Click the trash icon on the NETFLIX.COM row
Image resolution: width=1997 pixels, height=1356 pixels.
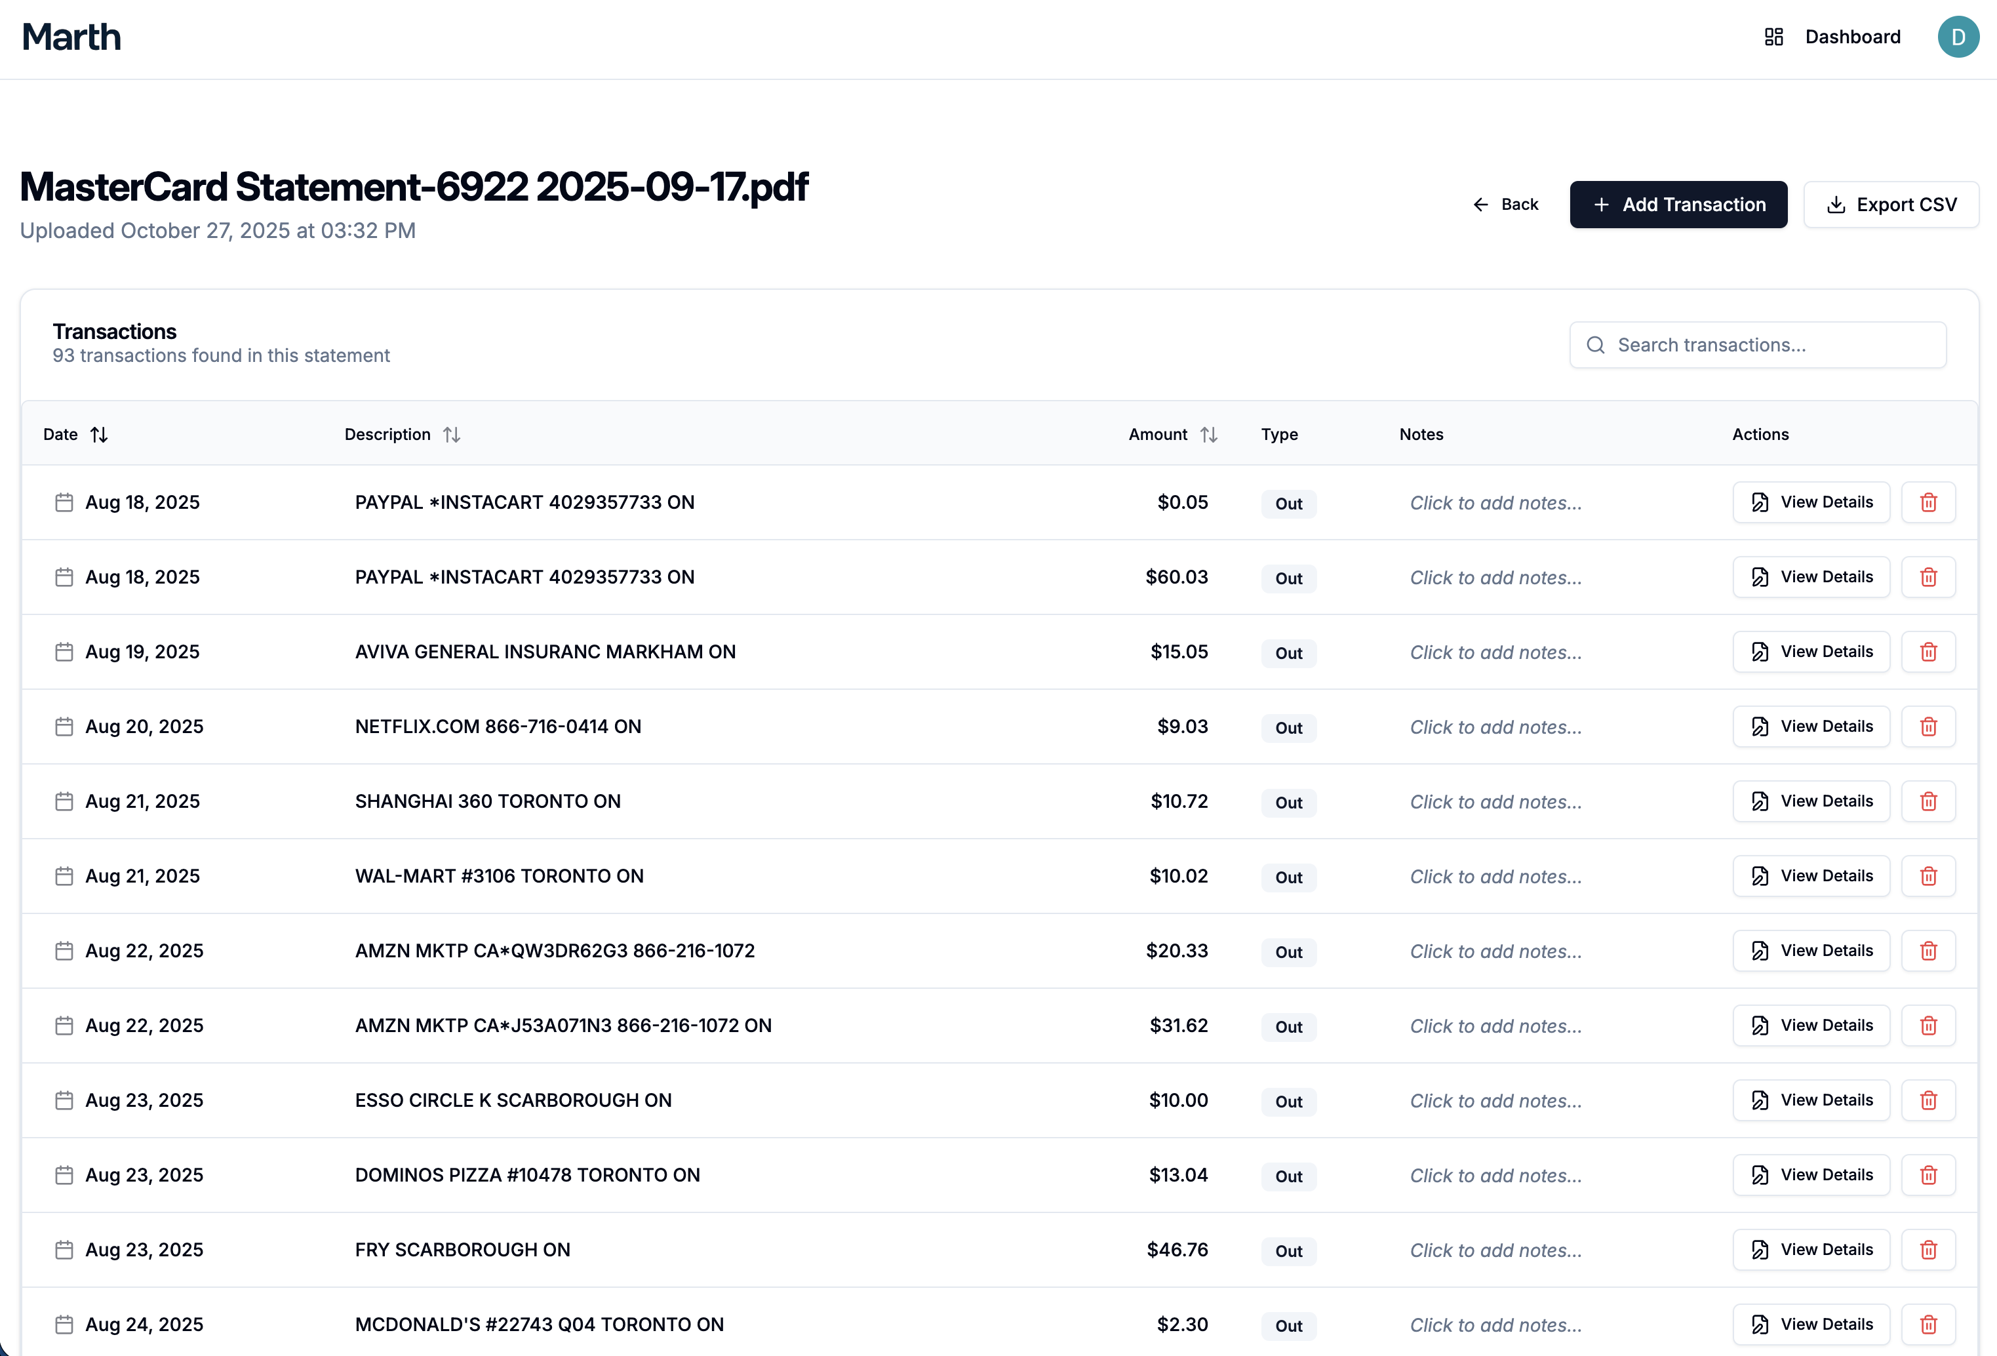pos(1928,726)
